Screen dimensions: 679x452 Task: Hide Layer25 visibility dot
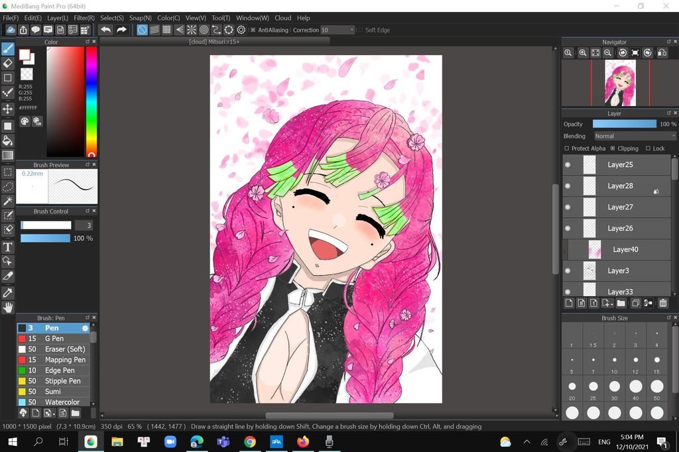[x=568, y=164]
